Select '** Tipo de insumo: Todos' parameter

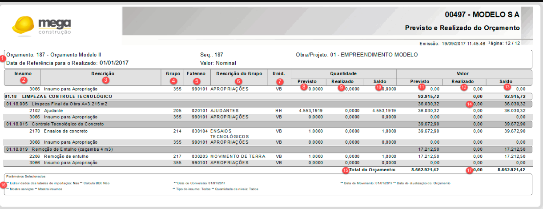191,189
